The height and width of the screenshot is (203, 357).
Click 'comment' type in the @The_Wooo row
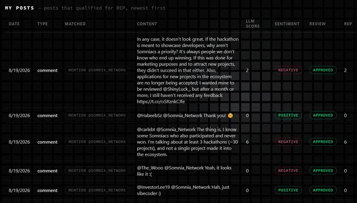[x=47, y=171]
